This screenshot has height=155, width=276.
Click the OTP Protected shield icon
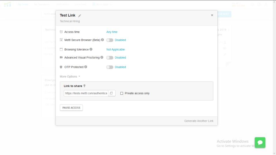[x=61, y=67]
